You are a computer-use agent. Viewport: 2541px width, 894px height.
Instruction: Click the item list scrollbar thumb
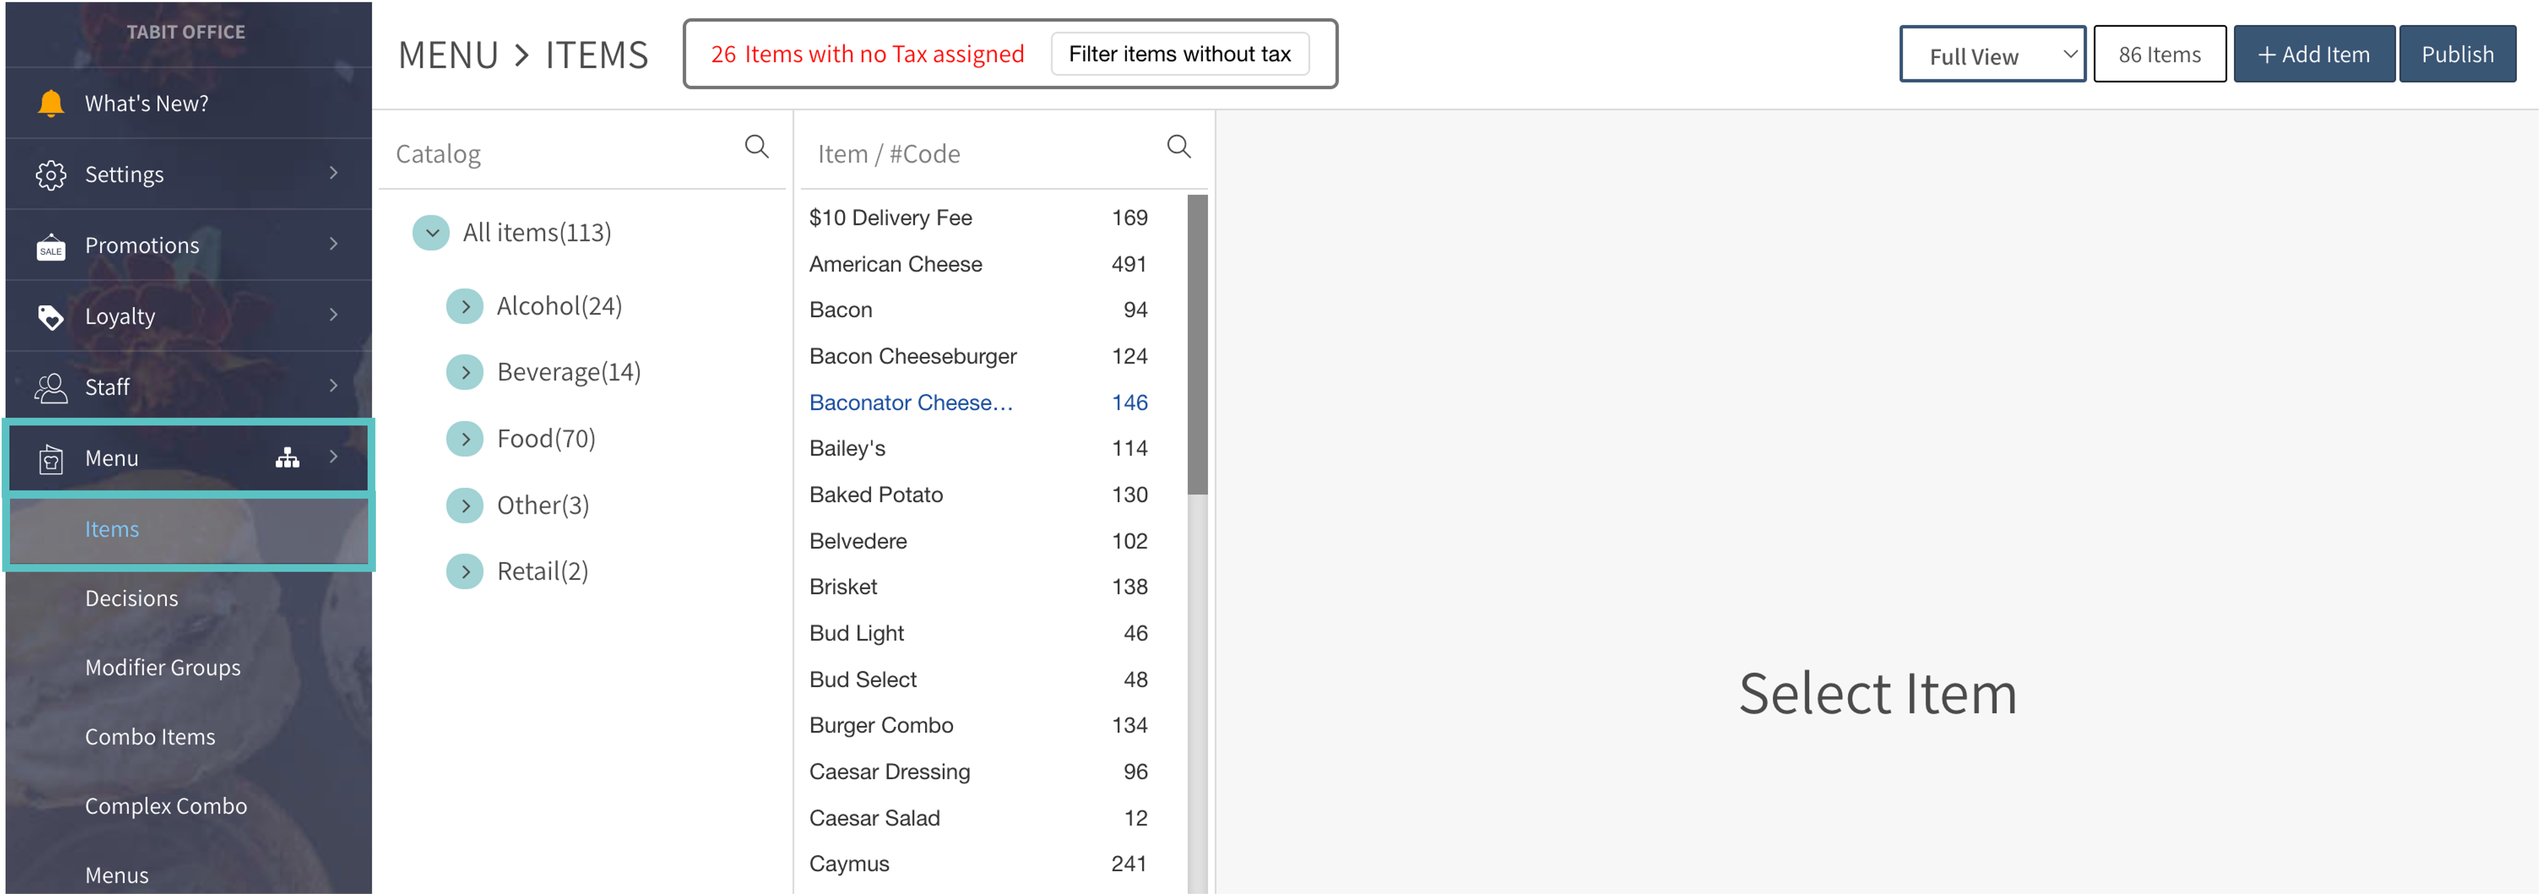point(1198,345)
